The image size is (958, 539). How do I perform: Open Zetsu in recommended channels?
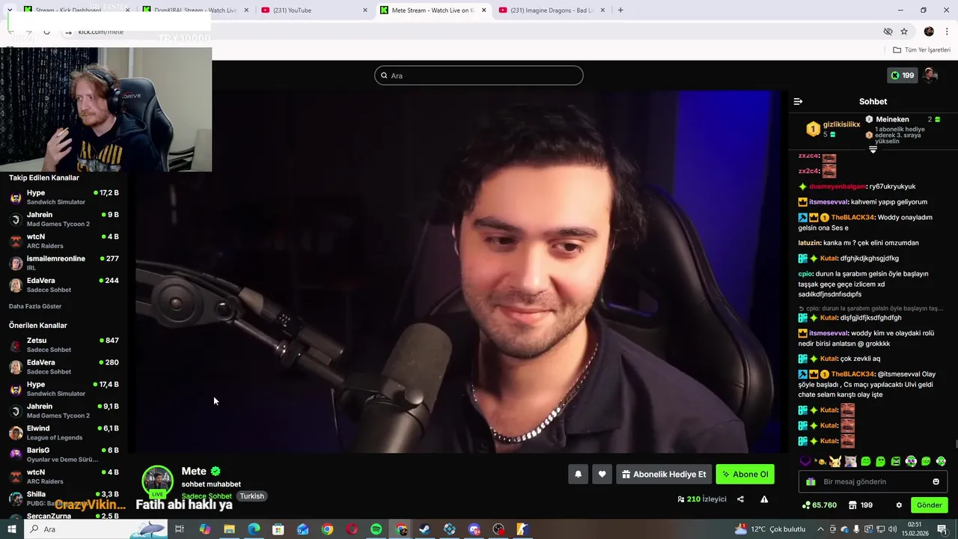tap(64, 344)
